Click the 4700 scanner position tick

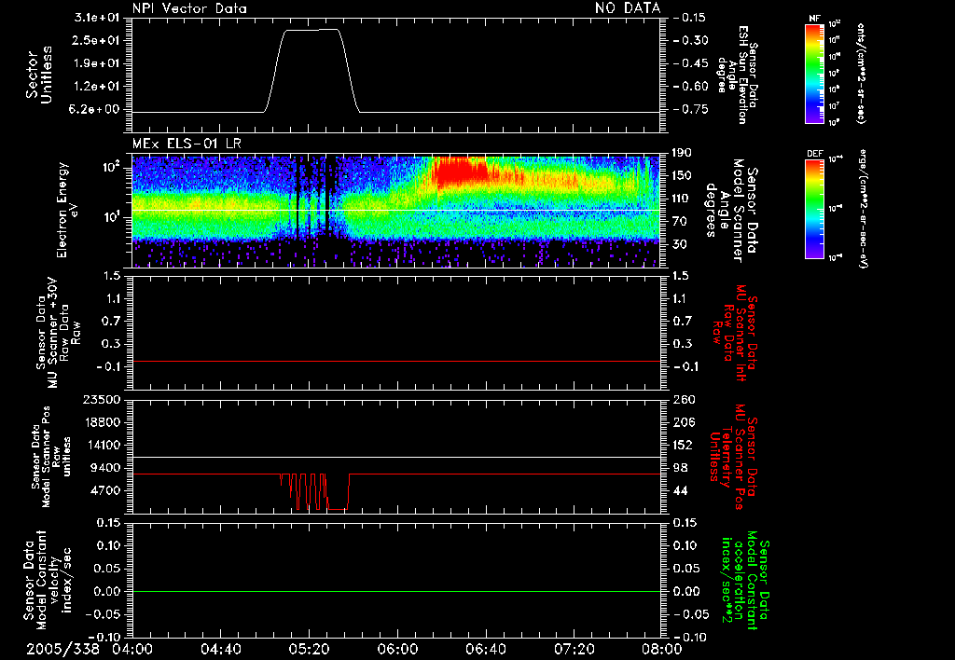click(x=104, y=490)
